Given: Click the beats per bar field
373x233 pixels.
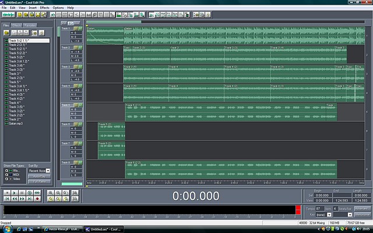Looking at the screenshot, I should pyautogui.click(x=335, y=209).
